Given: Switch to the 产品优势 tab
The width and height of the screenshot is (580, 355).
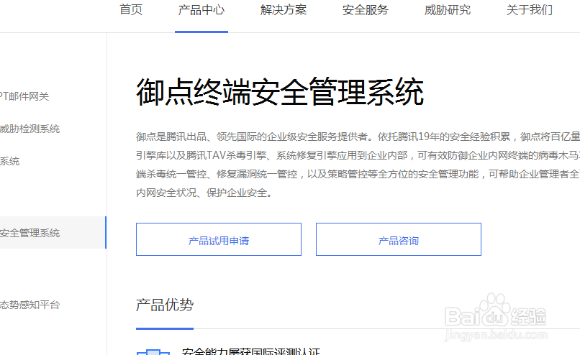Looking at the screenshot, I should click(165, 305).
